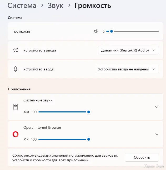Click the input device microphone icon
Image resolution: width=166 pixels, height=170 pixels.
(x=16, y=69)
